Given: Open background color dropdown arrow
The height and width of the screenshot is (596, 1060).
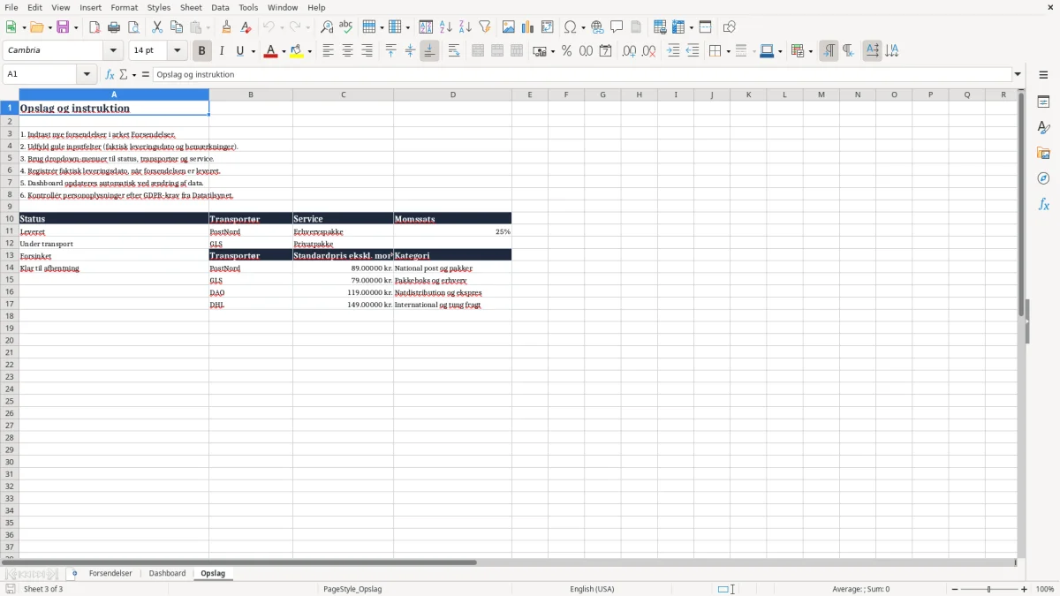Looking at the screenshot, I should [x=310, y=51].
